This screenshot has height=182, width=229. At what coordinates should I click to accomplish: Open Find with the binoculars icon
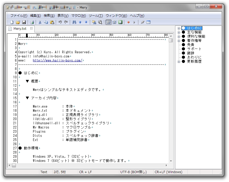point(74,22)
